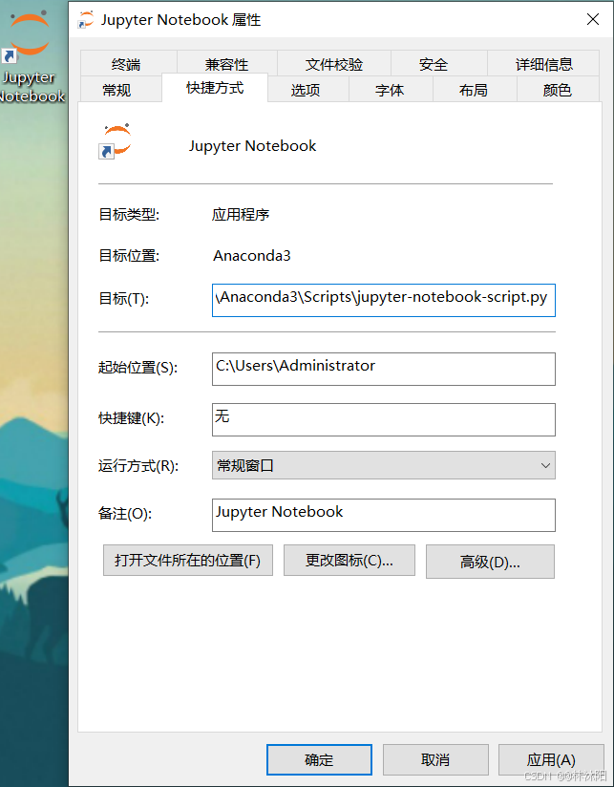Viewport: 614px width, 787px height.
Task: Select the Jupyter Notebook desktop shortcut icon
Action: [31, 54]
